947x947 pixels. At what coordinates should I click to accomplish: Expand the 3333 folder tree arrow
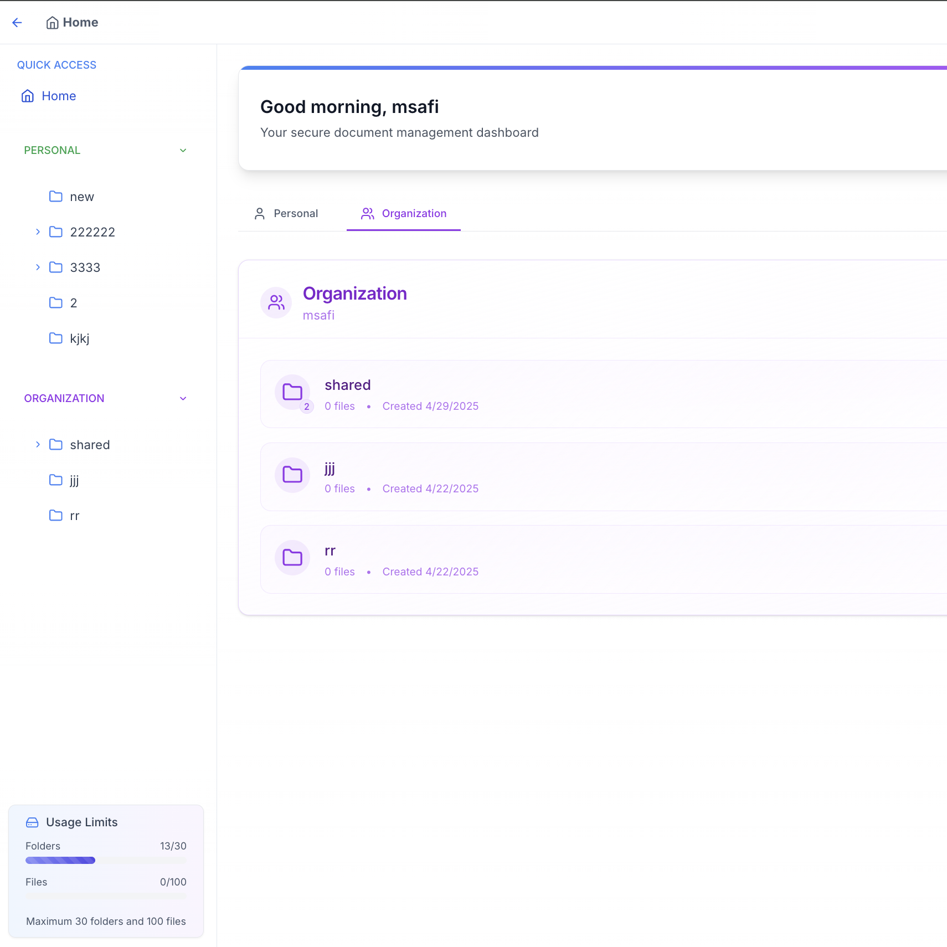[x=38, y=267]
